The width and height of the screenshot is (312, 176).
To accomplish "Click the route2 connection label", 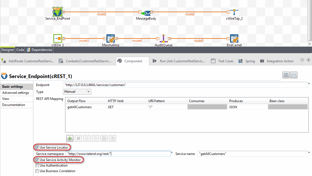I will click(x=190, y=14).
